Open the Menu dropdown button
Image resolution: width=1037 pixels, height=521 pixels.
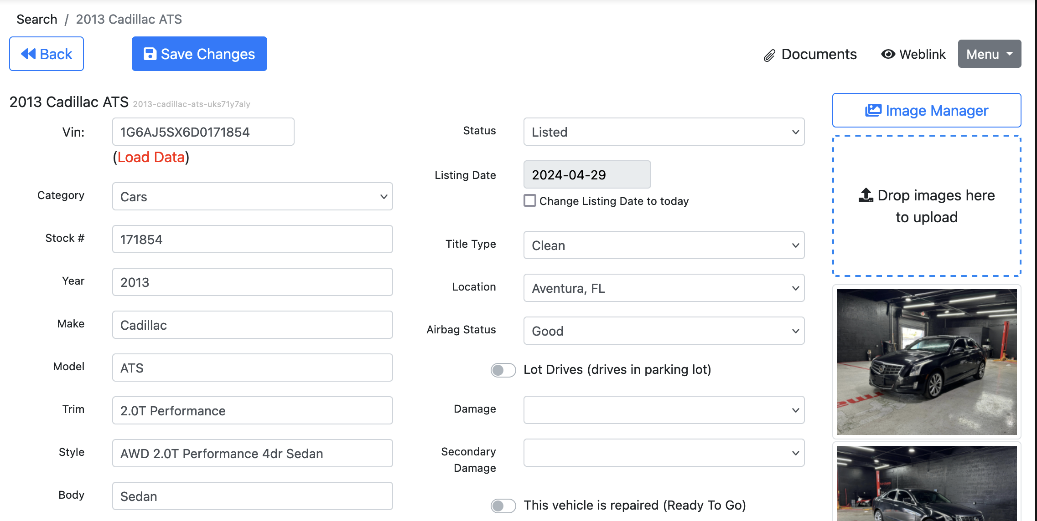click(x=989, y=54)
